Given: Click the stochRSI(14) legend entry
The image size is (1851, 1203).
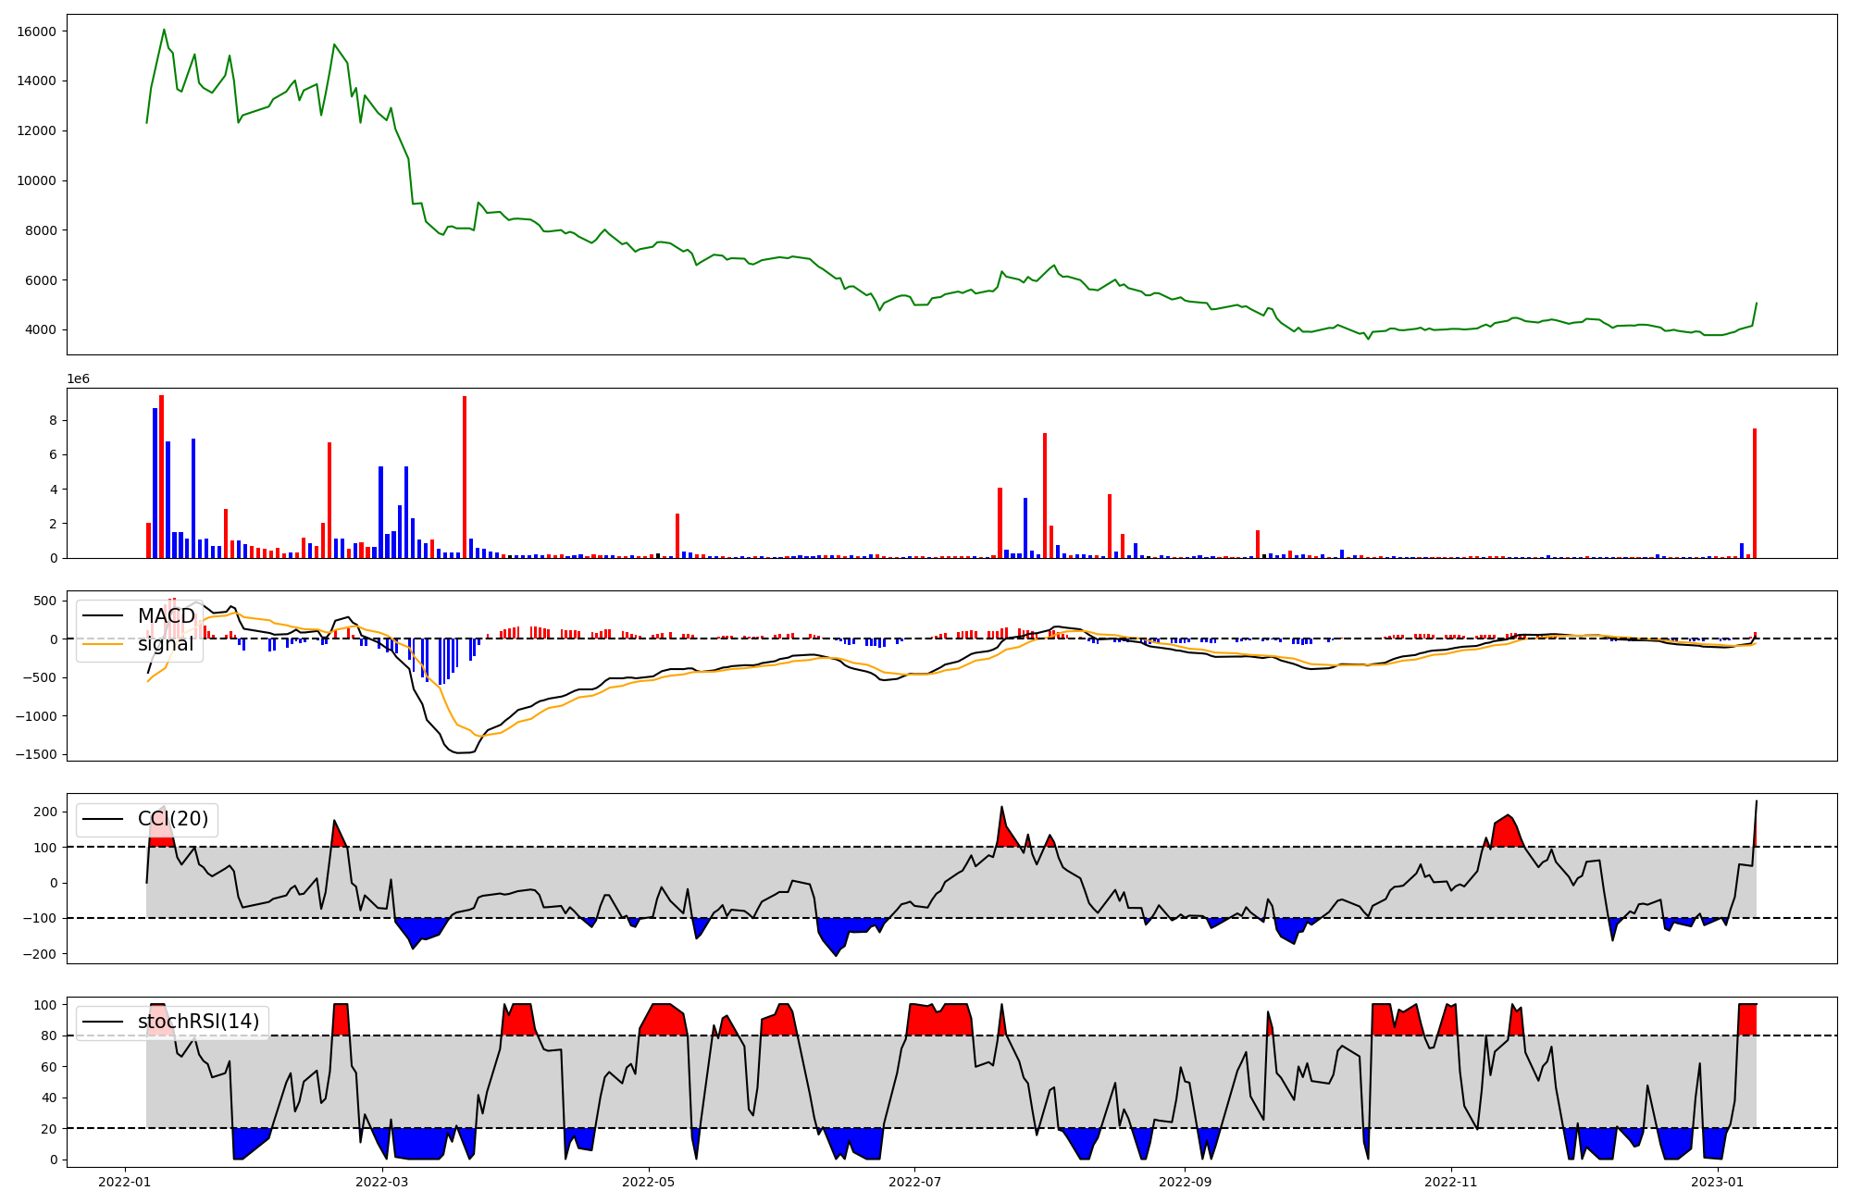Looking at the screenshot, I should 198,1022.
